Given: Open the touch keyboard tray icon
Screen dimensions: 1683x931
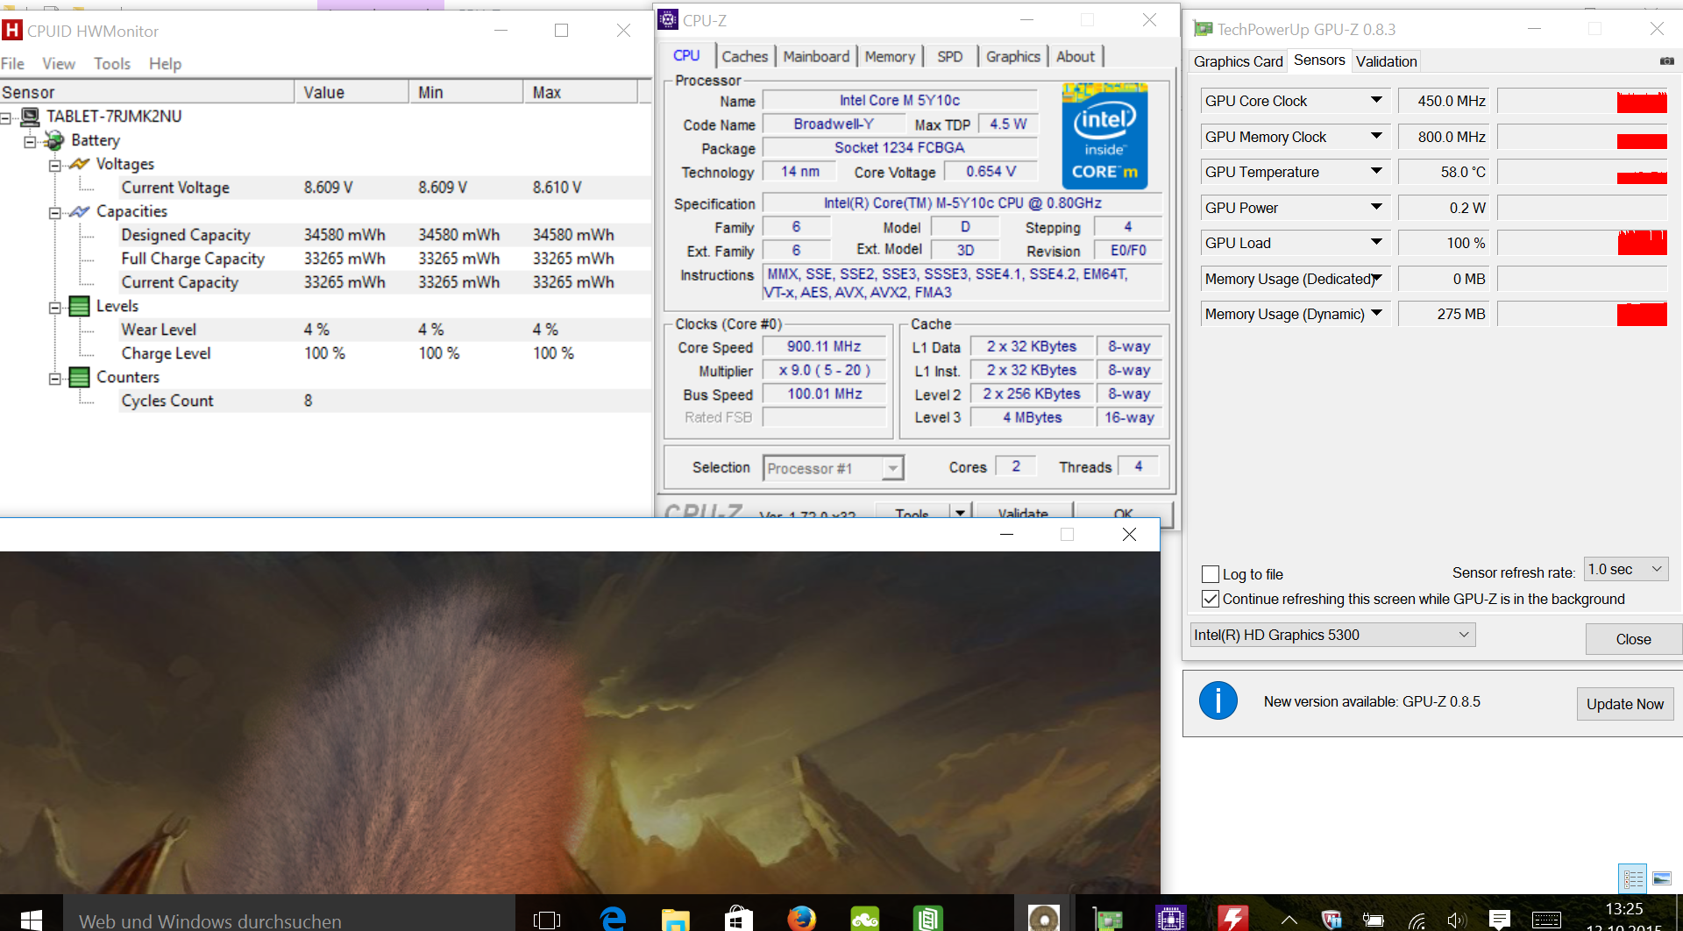Looking at the screenshot, I should (1546, 920).
